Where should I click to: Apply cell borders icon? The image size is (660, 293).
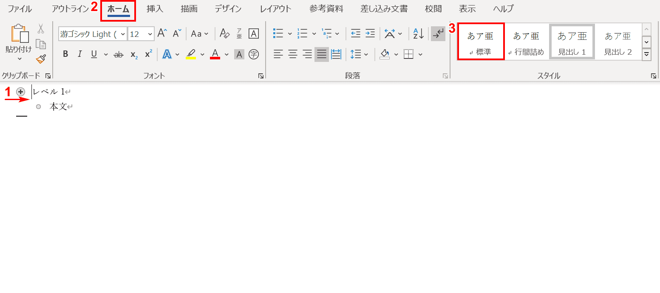(x=408, y=54)
